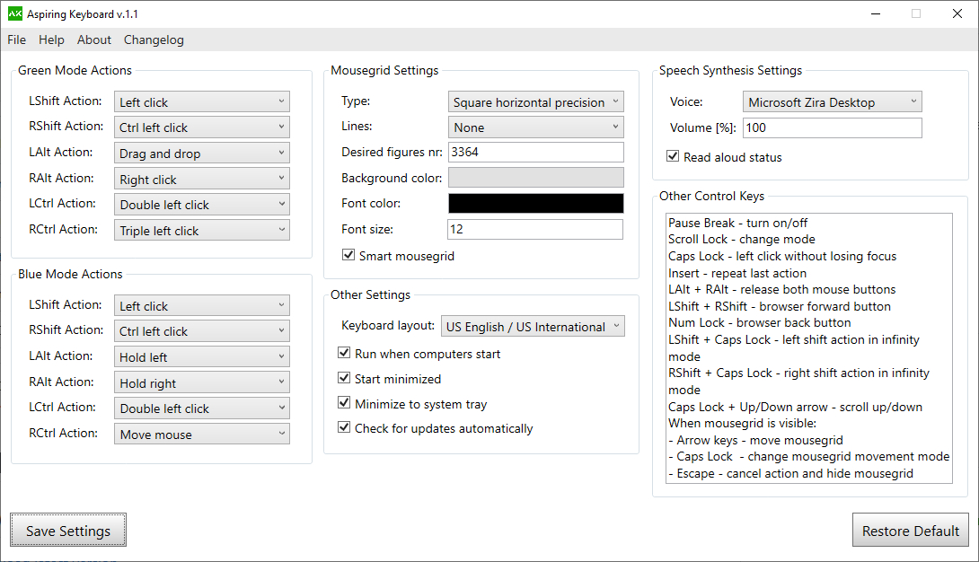Expand Green Mode RAlt Action 'Right click' dropdown
Image resolution: width=979 pixels, height=562 pixels.
click(202, 179)
